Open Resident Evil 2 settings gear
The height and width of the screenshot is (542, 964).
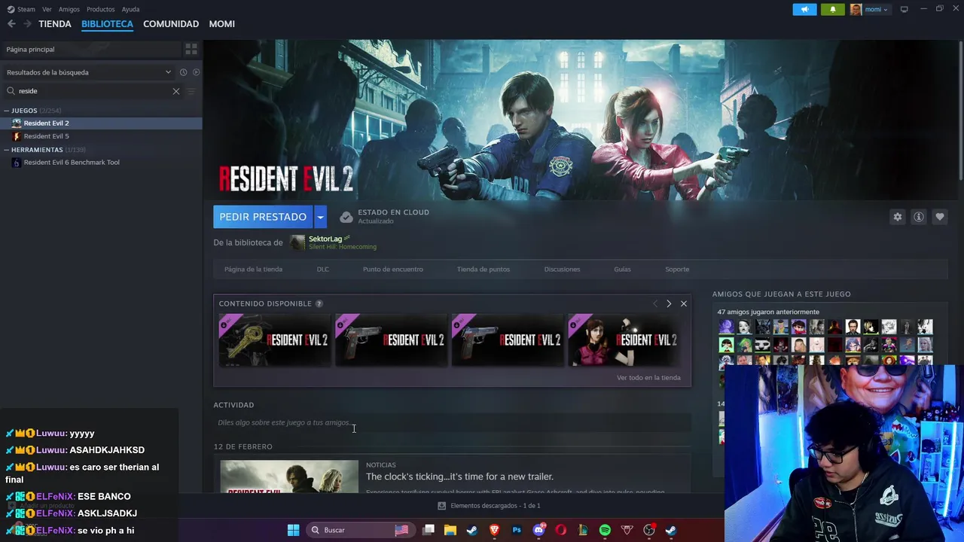tap(897, 217)
